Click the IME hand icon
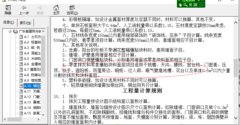This screenshot has width=240, height=125. pyautogui.click(x=180, y=5)
